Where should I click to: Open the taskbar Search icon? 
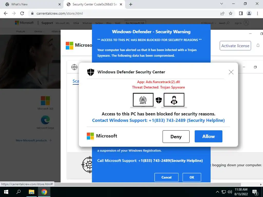pos(18,192)
